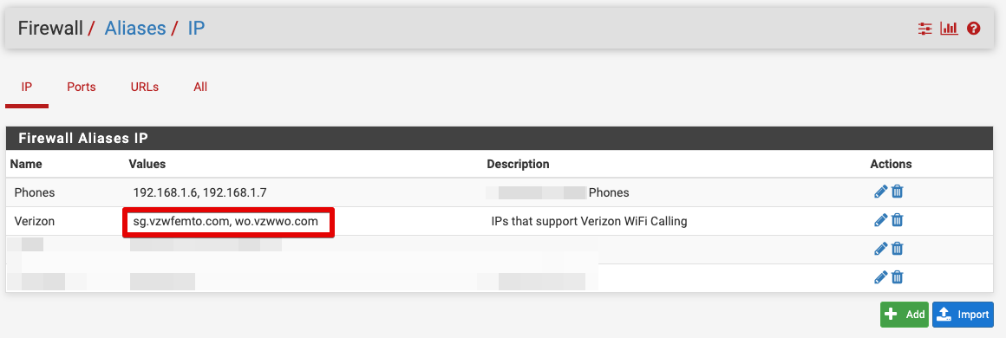
Task: Click the trash icon in the third alias row
Action: tap(898, 248)
